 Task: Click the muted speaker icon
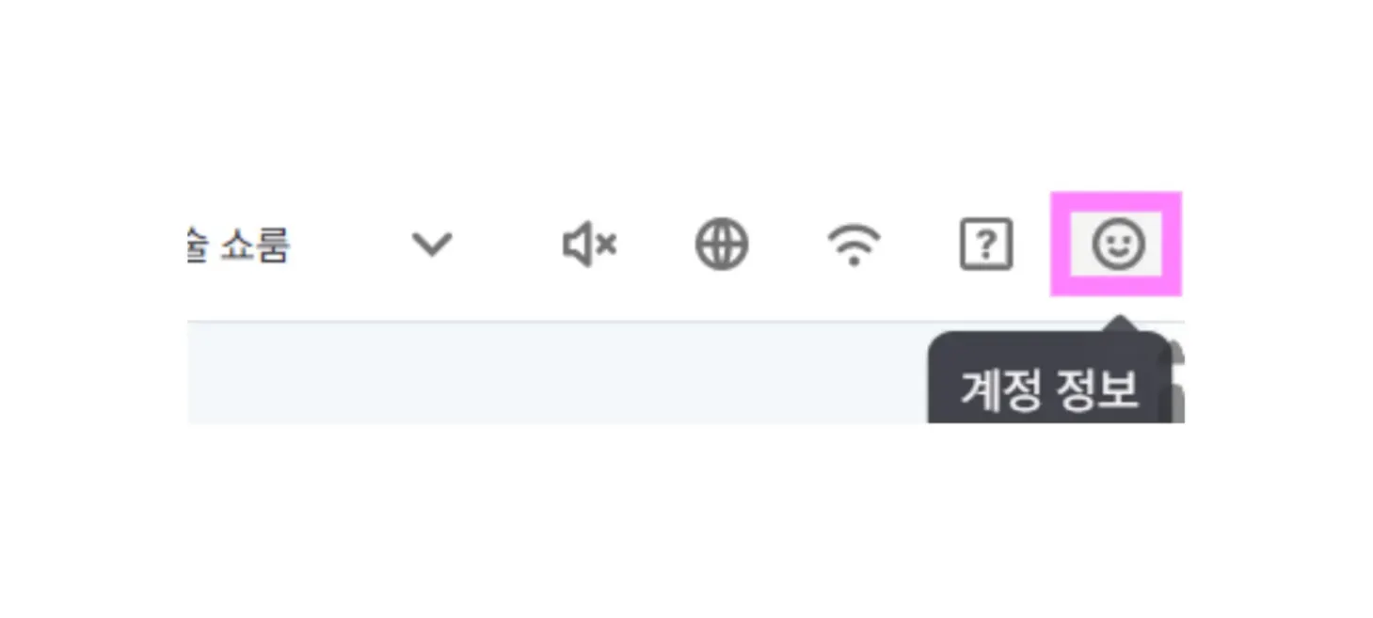[589, 246]
